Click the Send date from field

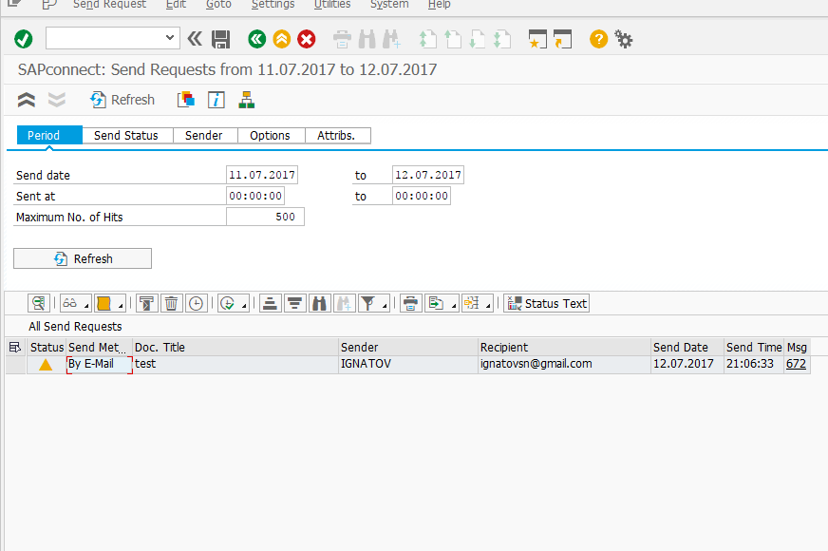262,175
